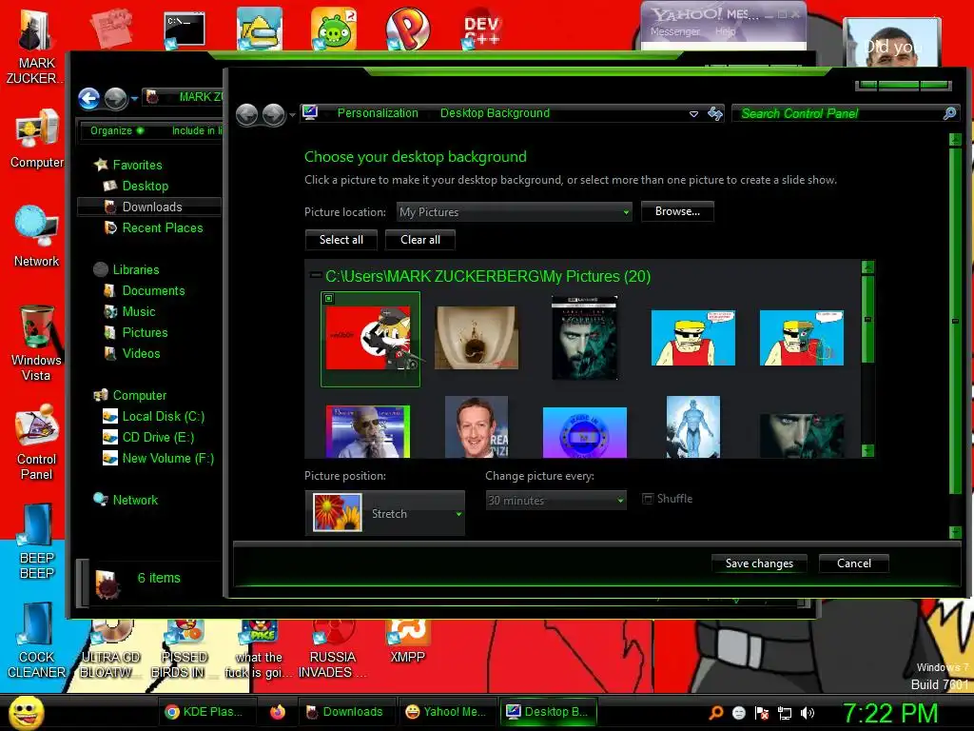Select Downloads in Explorer Favorites
The image size is (974, 731).
[149, 207]
